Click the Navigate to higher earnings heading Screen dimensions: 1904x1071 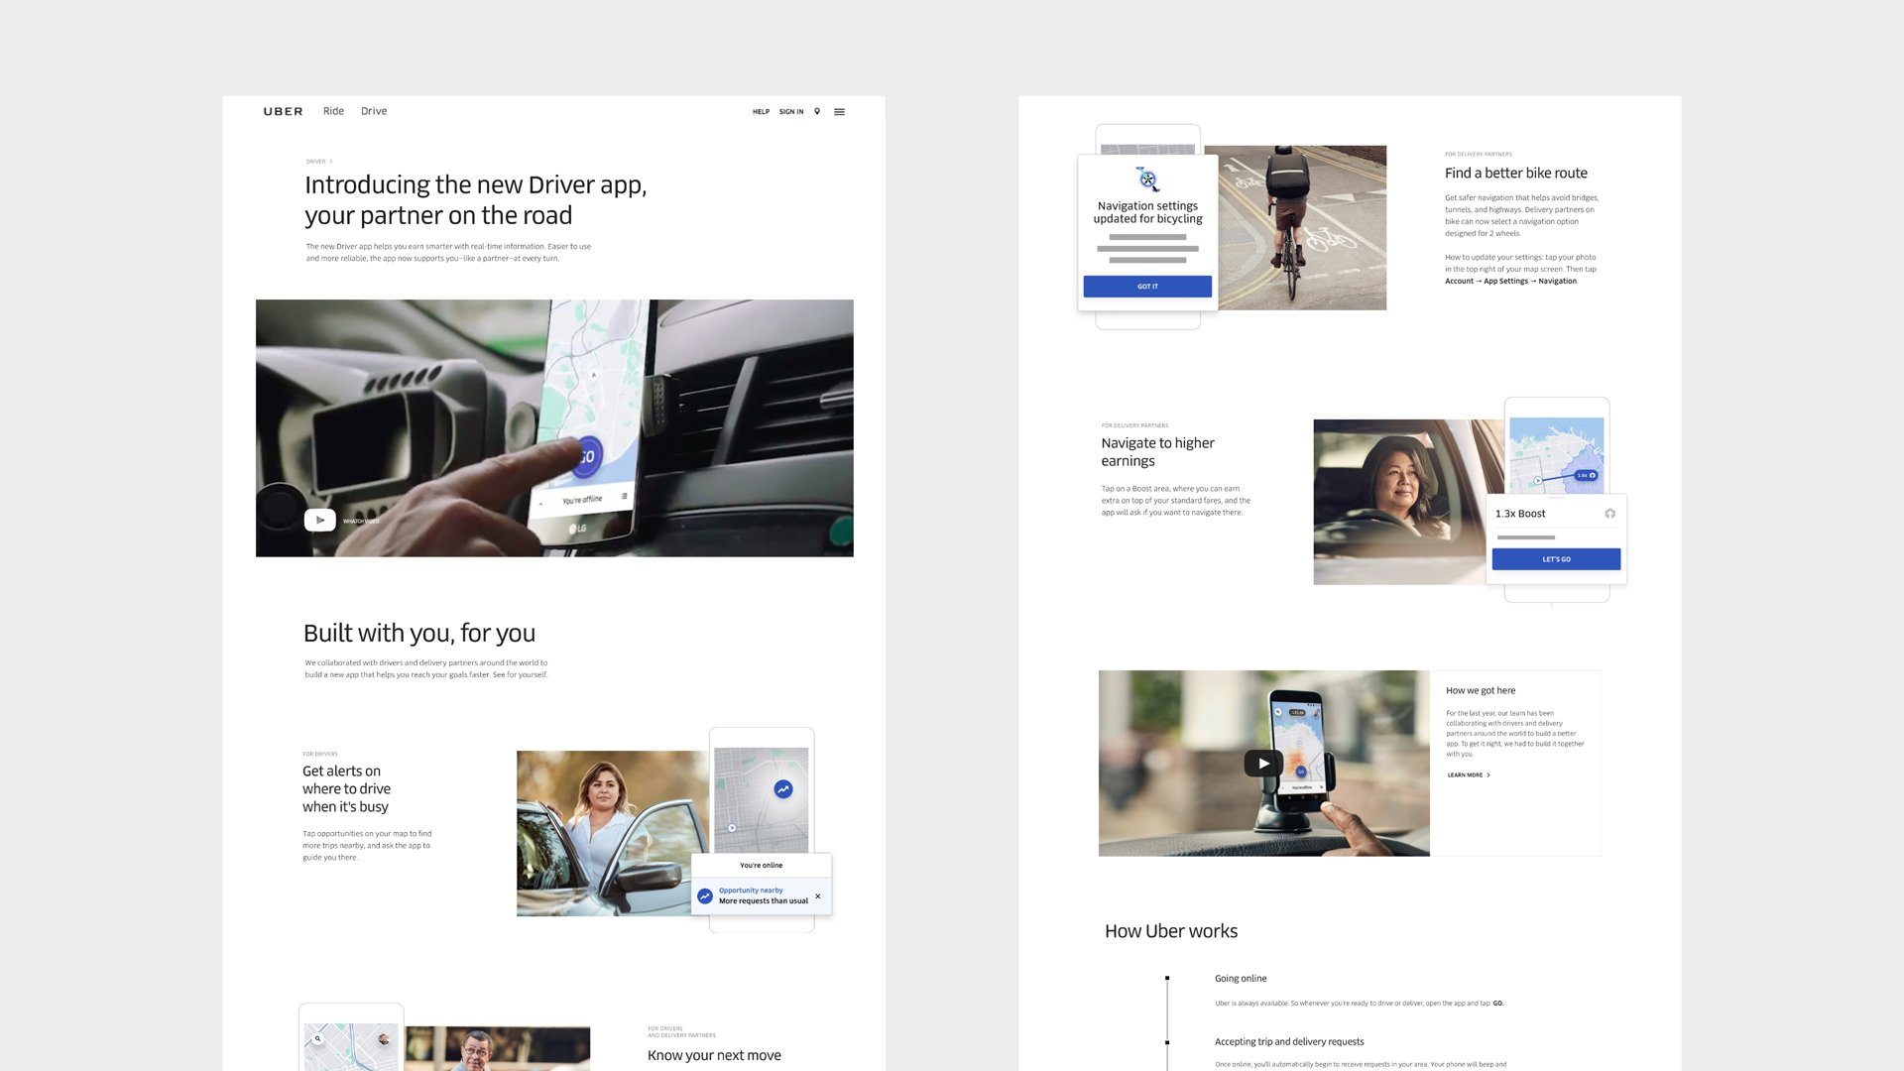coord(1157,452)
